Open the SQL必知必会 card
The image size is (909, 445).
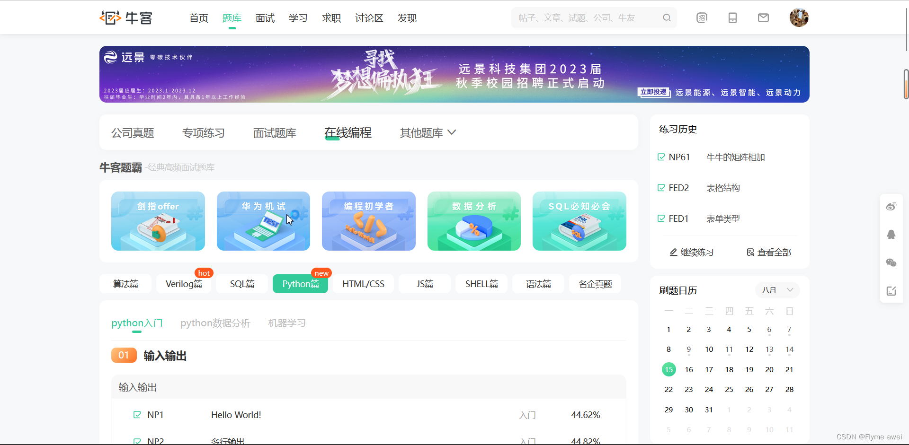click(x=579, y=221)
